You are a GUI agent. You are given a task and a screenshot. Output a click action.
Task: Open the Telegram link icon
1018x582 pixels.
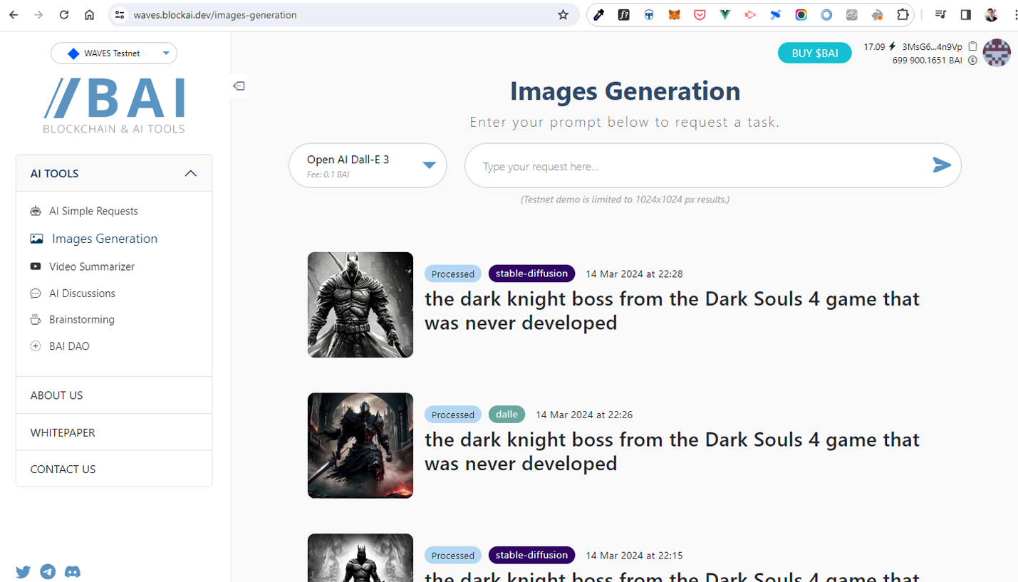(x=48, y=571)
